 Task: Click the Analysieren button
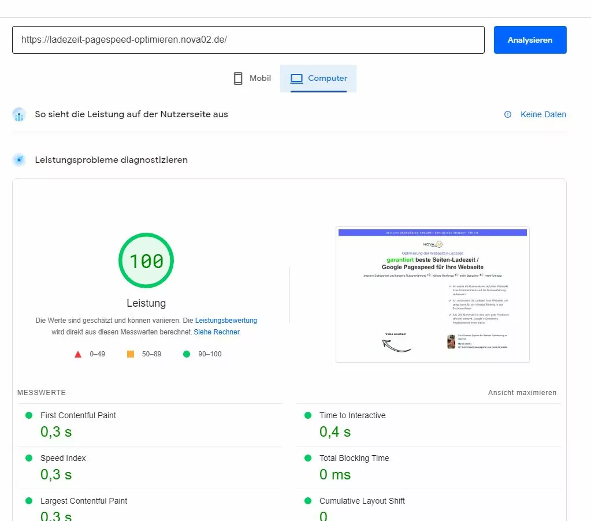[530, 40]
